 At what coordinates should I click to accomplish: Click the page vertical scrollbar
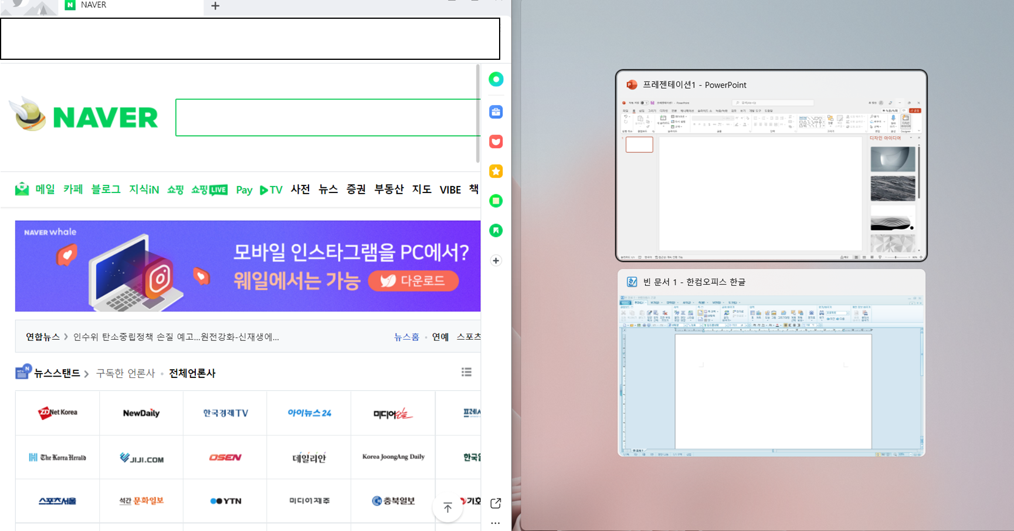(478, 114)
